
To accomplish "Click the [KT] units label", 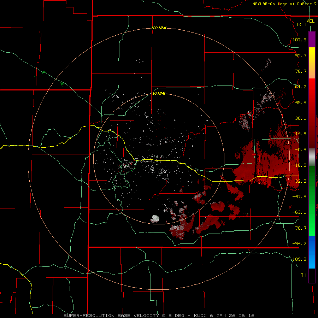I will 302,24.
